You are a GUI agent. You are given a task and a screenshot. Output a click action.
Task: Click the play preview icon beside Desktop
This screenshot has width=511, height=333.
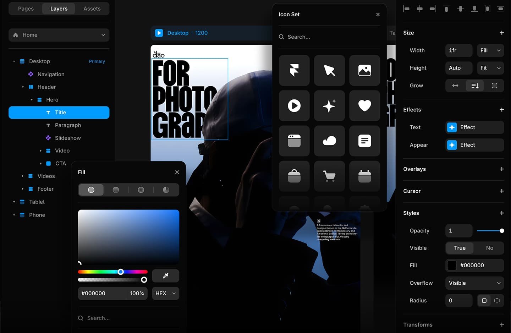click(x=159, y=33)
